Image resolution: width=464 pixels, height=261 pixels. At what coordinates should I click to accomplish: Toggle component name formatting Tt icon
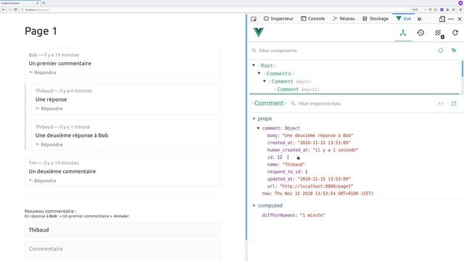(454, 51)
